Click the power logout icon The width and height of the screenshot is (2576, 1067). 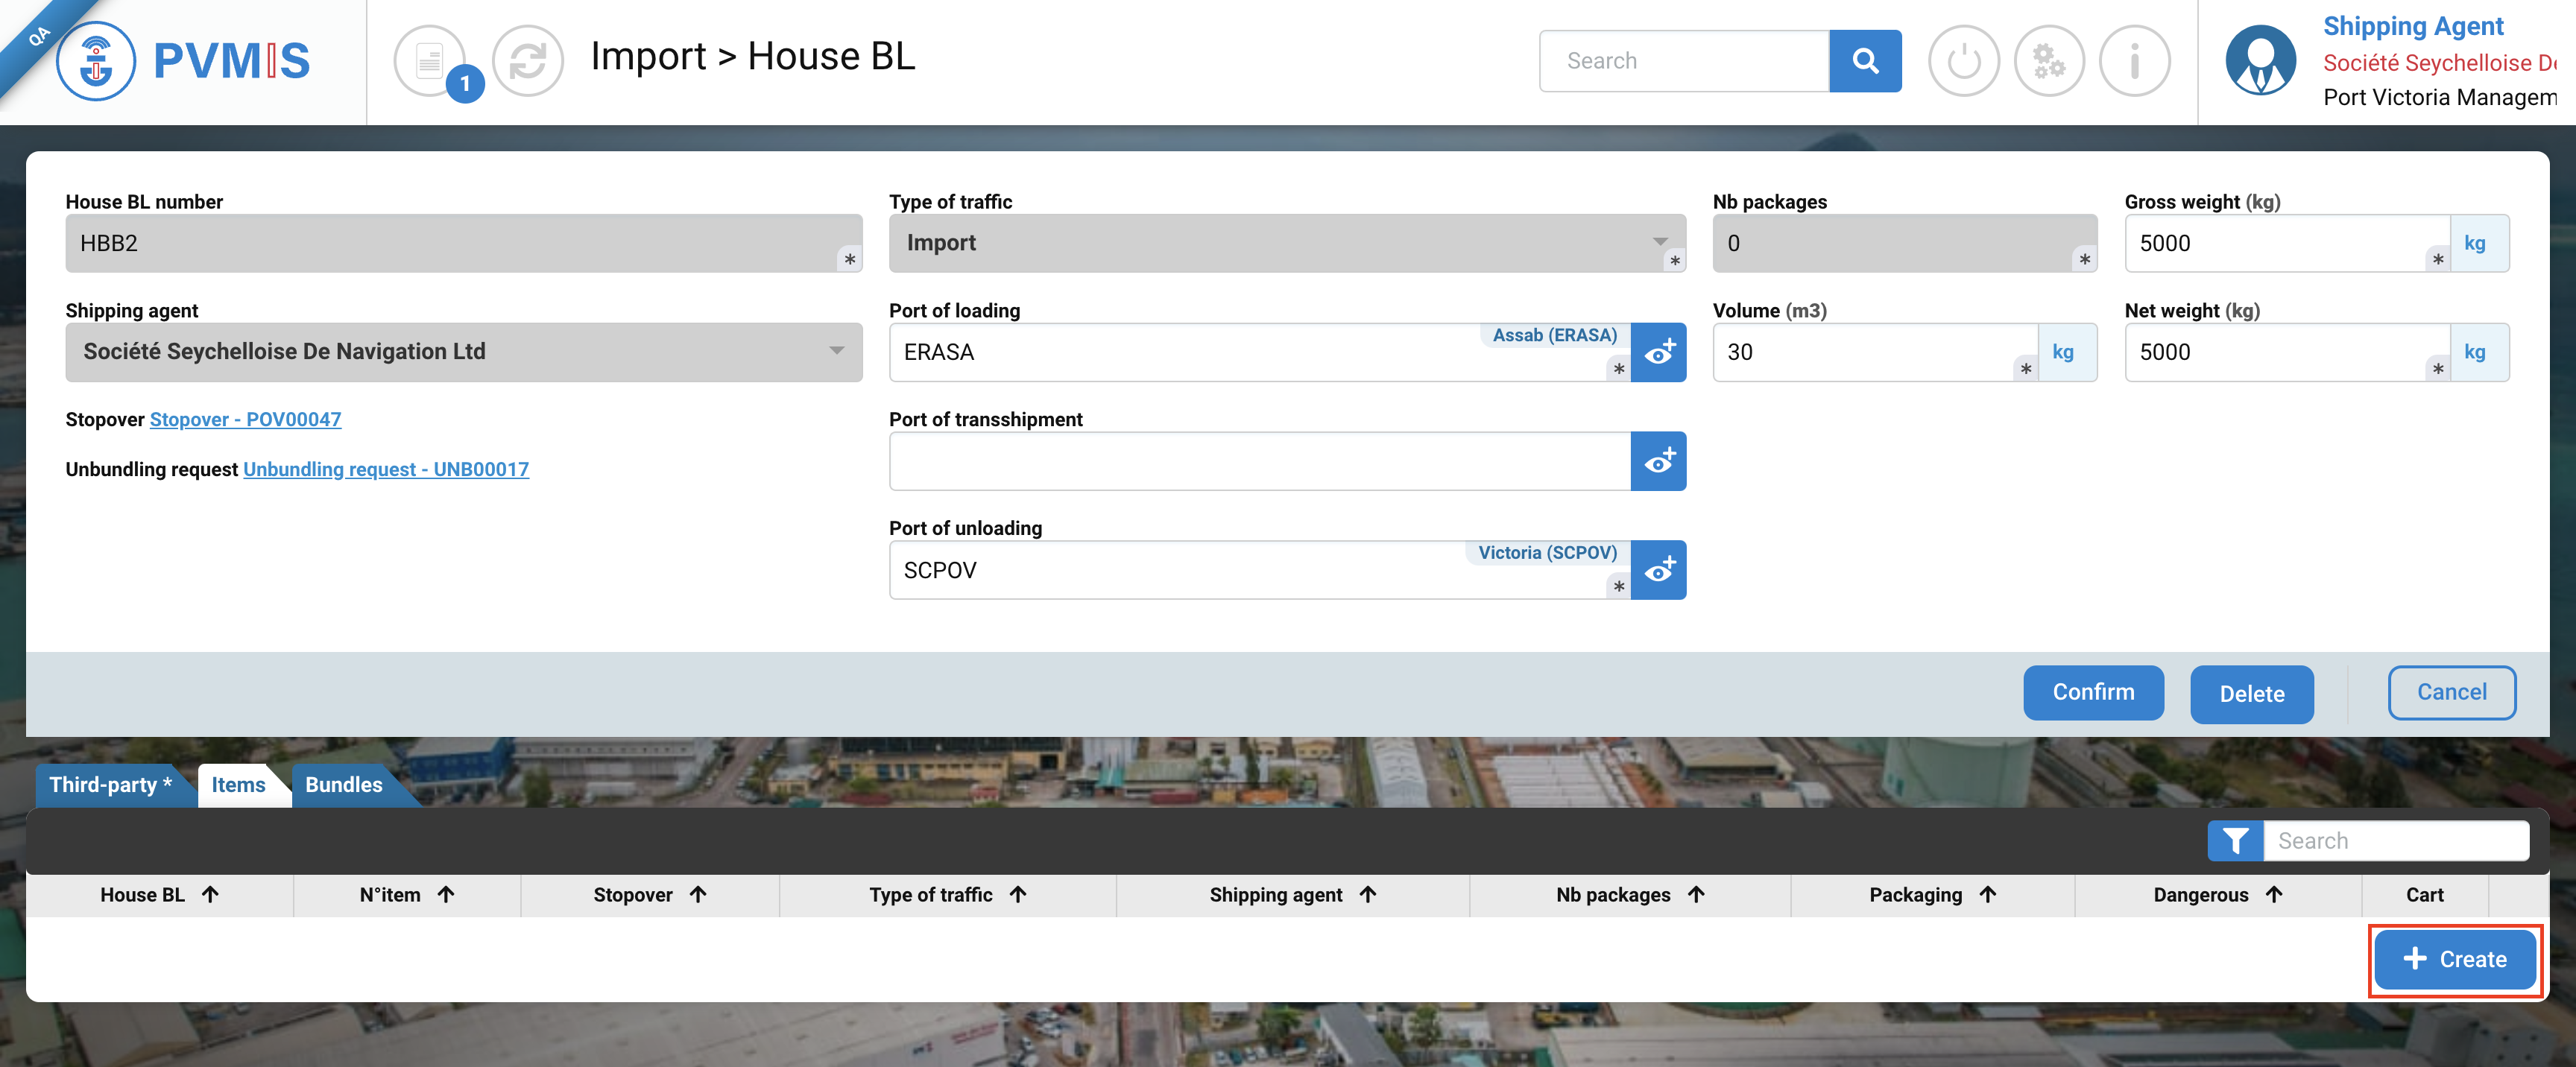tap(1963, 61)
